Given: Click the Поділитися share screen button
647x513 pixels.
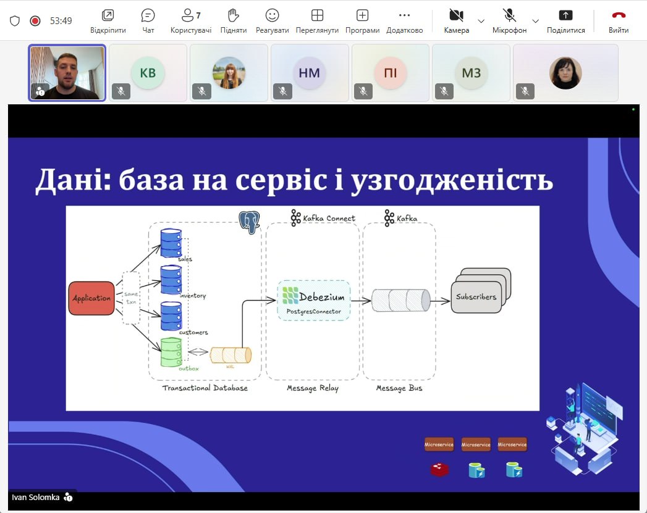Looking at the screenshot, I should (x=565, y=15).
